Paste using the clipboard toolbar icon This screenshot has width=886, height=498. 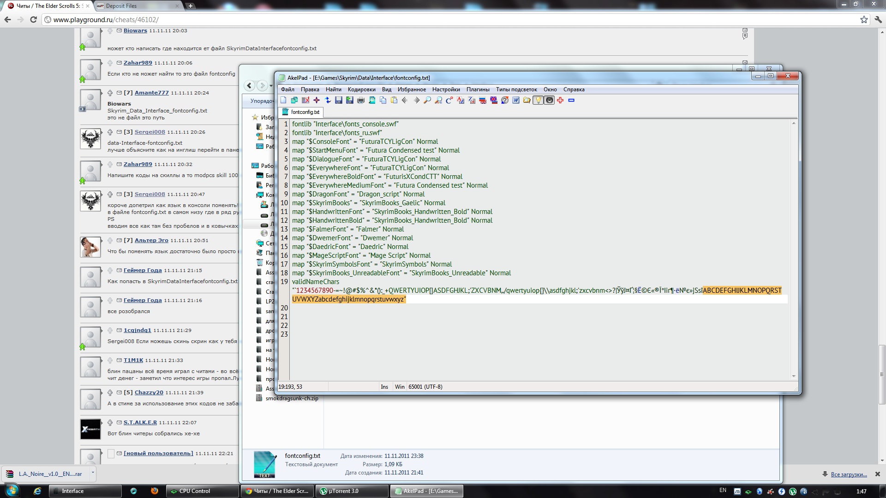point(394,100)
